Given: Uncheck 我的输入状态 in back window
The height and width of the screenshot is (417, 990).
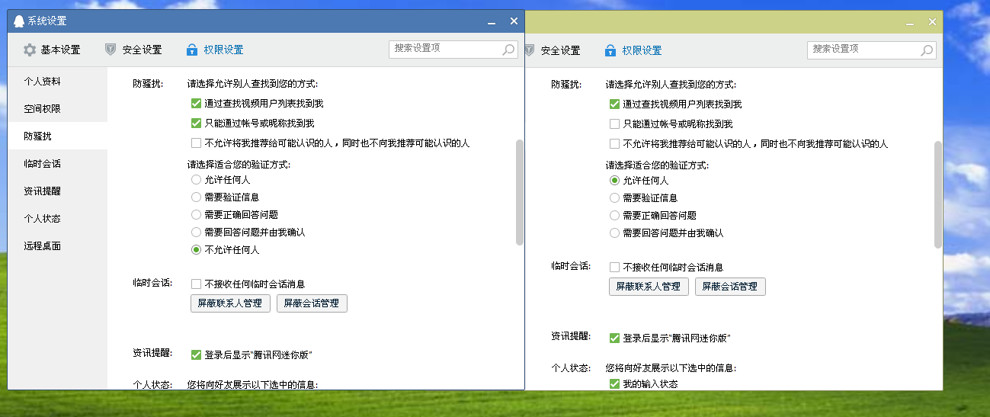Looking at the screenshot, I should click(x=614, y=383).
